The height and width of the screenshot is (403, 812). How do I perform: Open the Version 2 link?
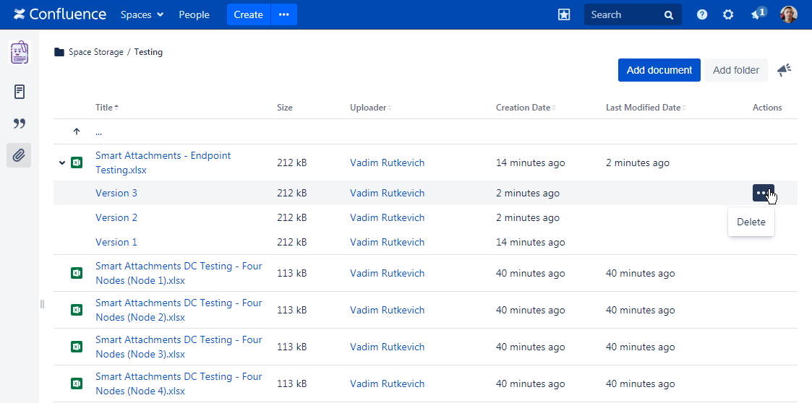point(116,217)
